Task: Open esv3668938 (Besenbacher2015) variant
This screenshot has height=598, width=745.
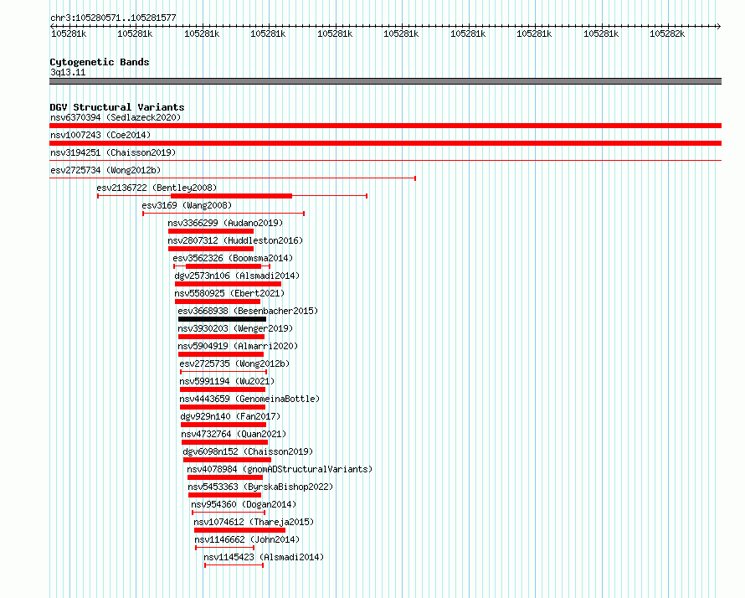Action: click(248, 311)
